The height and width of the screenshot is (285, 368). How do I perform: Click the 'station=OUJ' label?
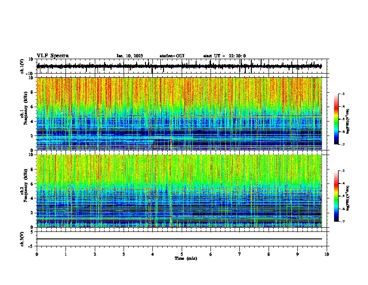click(172, 56)
